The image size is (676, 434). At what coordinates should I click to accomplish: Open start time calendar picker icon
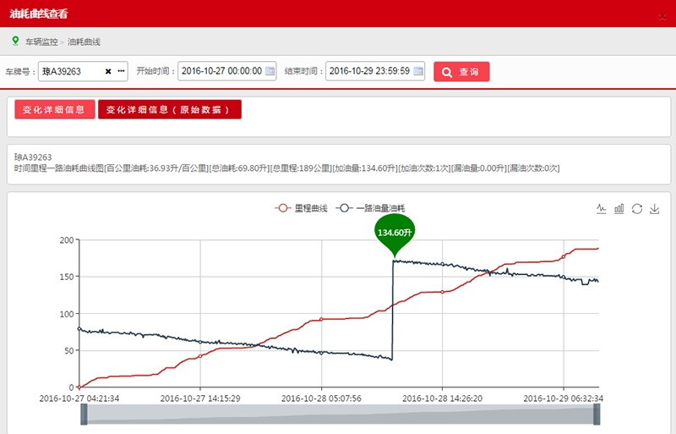(270, 72)
